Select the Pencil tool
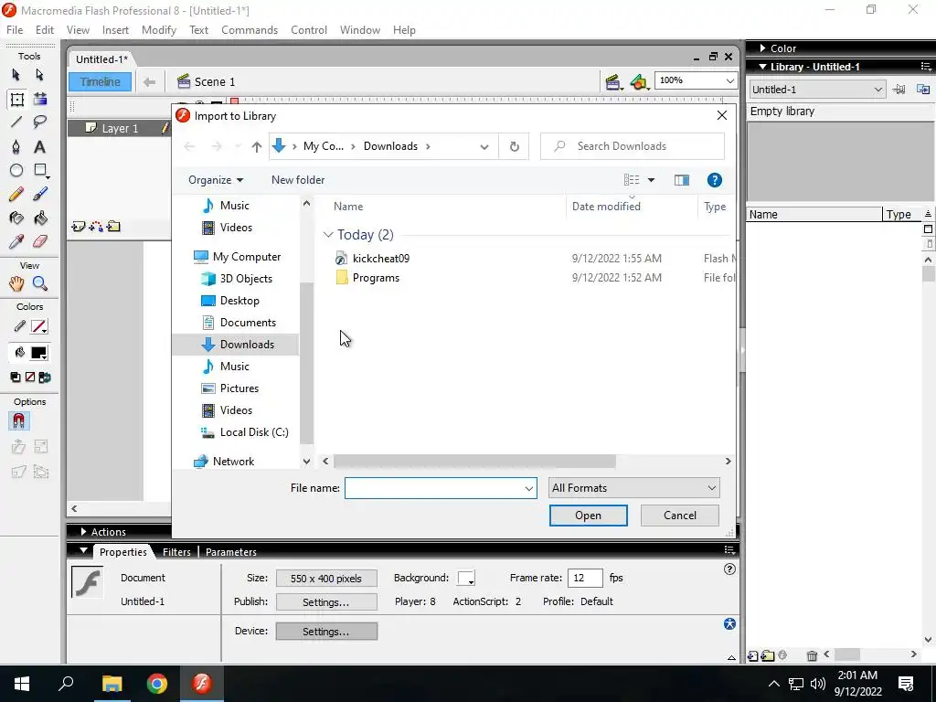Image resolution: width=936 pixels, height=702 pixels. pyautogui.click(x=16, y=194)
